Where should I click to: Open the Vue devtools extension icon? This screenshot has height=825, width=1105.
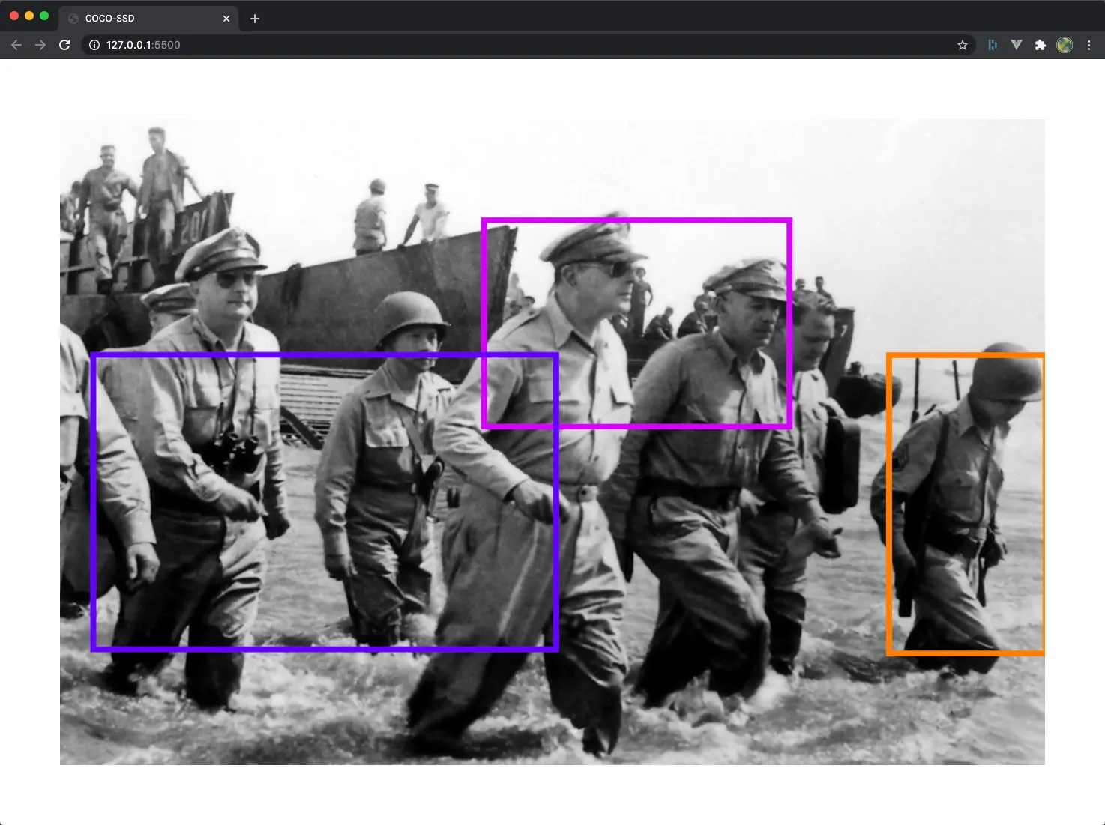point(1016,45)
